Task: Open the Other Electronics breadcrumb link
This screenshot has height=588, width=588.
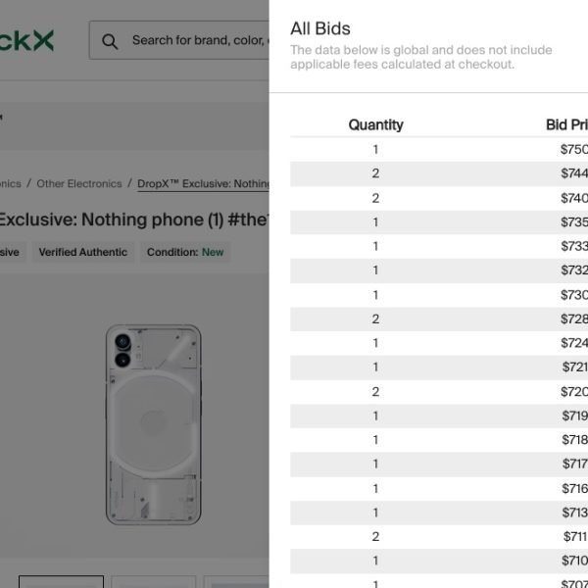Action: point(79,183)
